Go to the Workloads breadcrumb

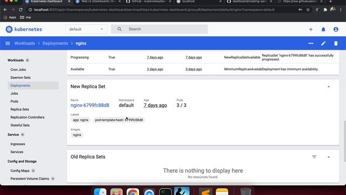coord(24,43)
